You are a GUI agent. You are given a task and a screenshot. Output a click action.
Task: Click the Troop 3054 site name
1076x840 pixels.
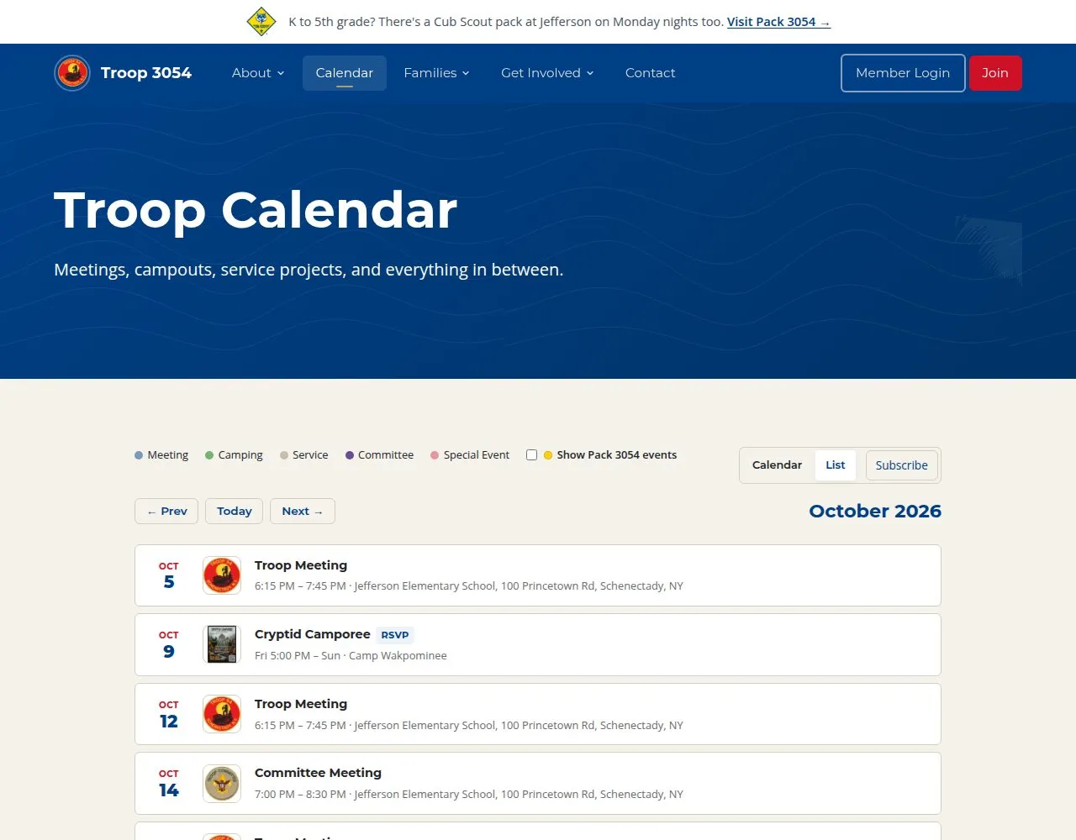coord(146,73)
